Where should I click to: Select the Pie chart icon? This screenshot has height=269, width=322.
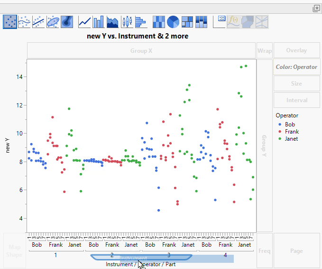pos(173,22)
